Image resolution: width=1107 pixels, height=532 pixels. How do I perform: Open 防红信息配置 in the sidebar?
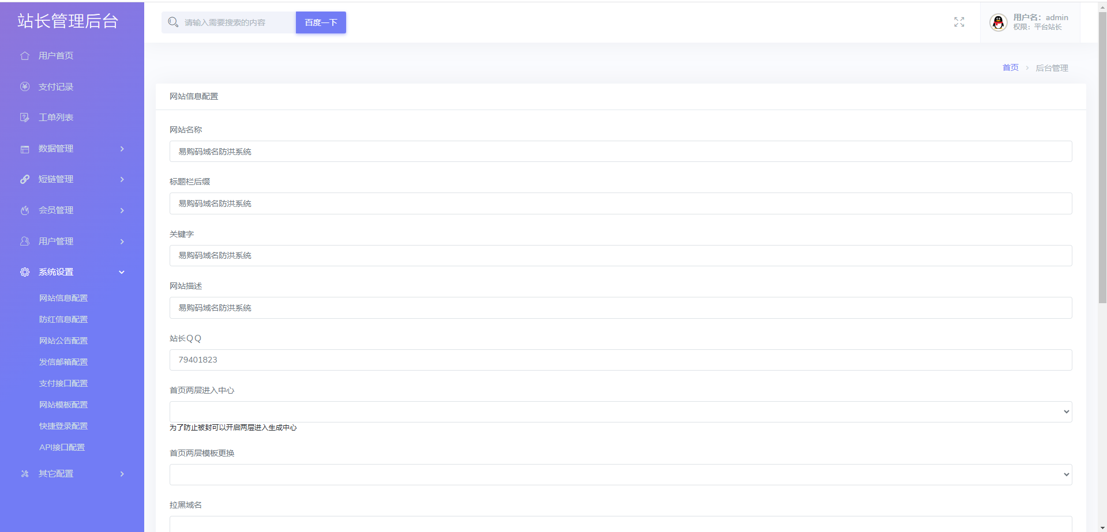(63, 319)
